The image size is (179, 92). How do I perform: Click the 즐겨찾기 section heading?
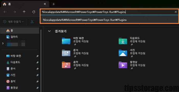click(x=61, y=31)
